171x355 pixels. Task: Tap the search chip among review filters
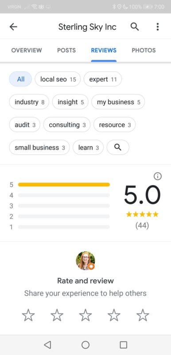[118, 147]
